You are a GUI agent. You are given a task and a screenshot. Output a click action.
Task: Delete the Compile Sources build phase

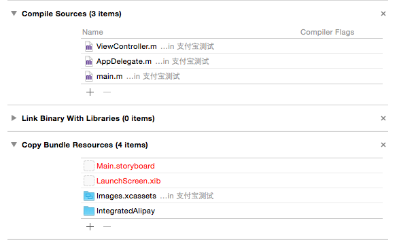[383, 14]
